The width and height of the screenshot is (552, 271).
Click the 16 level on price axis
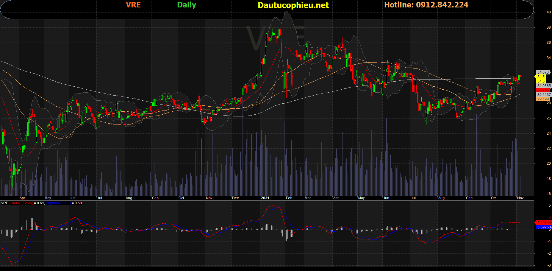(548, 194)
